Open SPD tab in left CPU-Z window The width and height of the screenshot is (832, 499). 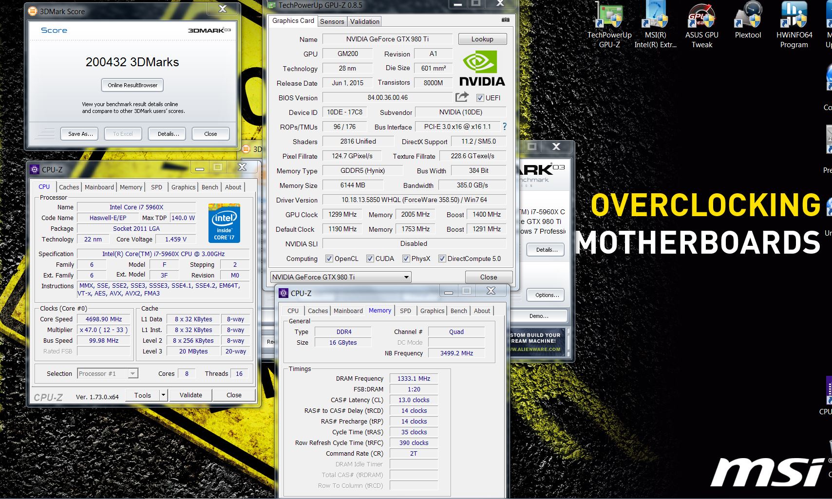[x=156, y=187]
